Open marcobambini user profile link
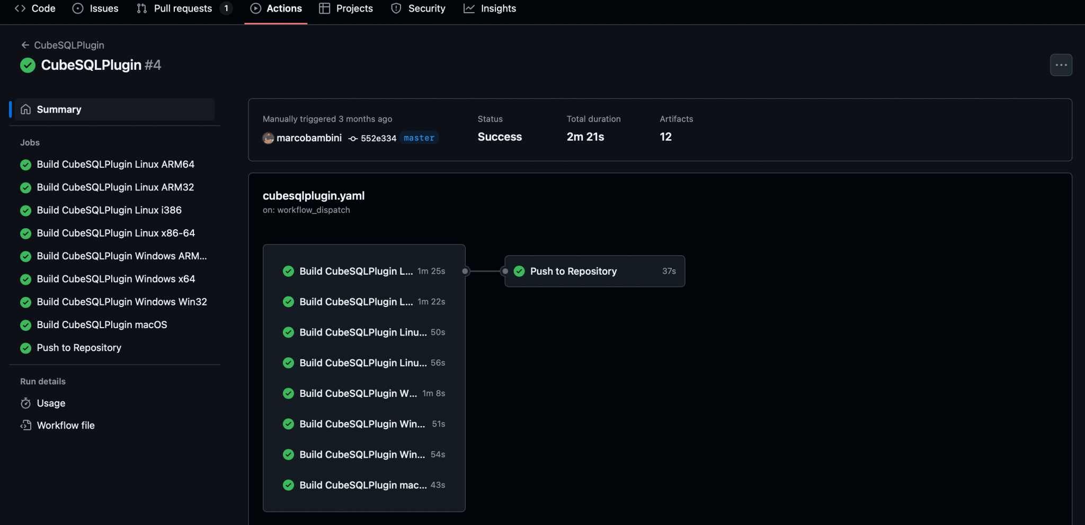1085x525 pixels. pyautogui.click(x=309, y=138)
